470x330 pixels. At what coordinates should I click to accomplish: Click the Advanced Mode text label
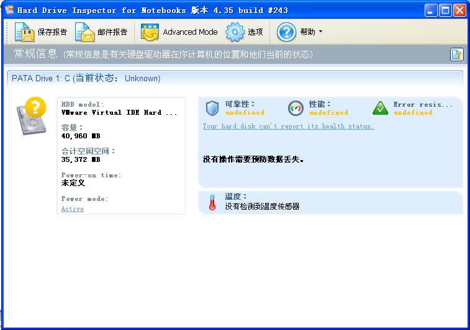coord(190,32)
